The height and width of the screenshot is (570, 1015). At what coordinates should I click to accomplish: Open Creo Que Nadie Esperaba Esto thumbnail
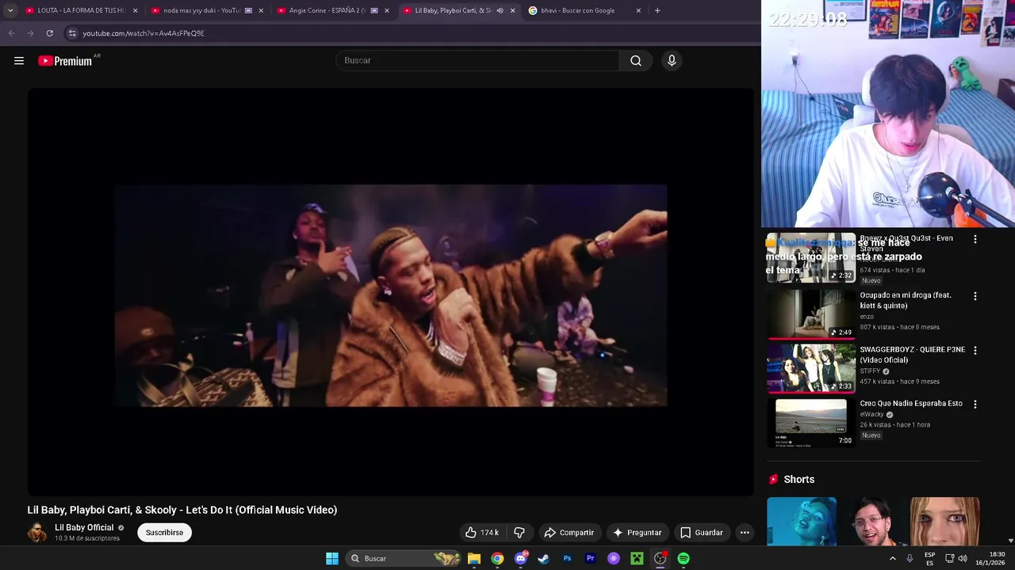[811, 423]
